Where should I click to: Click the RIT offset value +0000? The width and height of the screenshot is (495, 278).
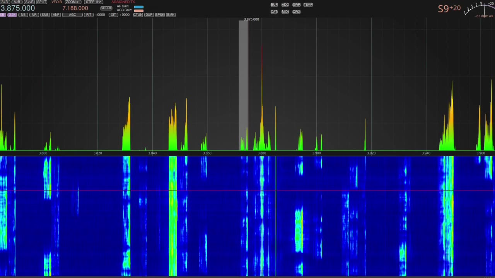[100, 15]
